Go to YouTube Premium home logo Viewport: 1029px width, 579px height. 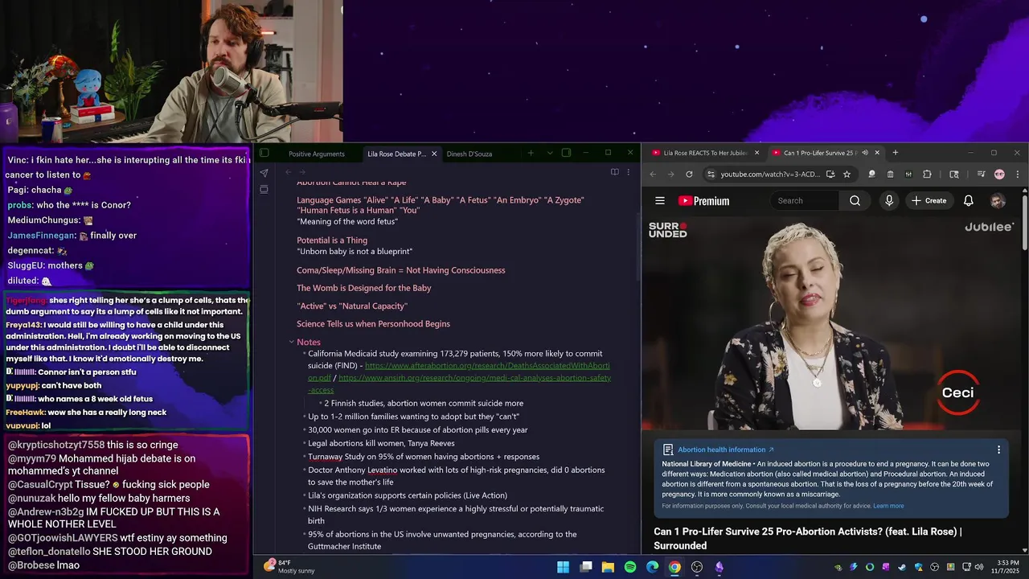[704, 201]
